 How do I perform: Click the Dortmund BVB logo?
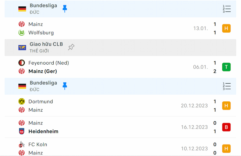pos(22,101)
